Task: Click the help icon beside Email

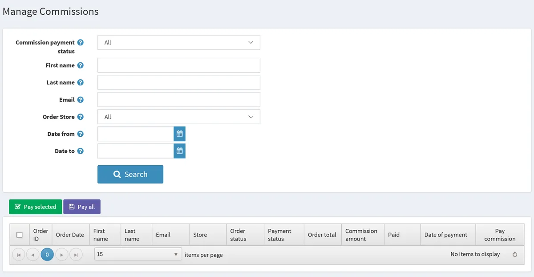Action: click(x=80, y=100)
